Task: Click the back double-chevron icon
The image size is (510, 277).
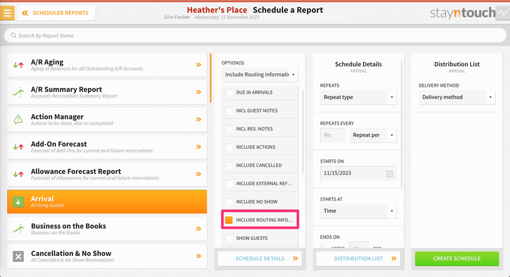Action: click(x=25, y=13)
